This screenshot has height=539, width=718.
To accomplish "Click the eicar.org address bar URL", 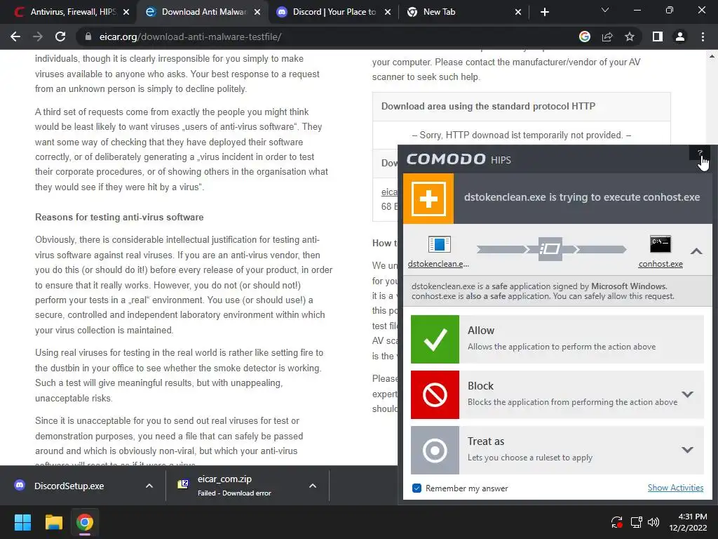I will tap(190, 36).
